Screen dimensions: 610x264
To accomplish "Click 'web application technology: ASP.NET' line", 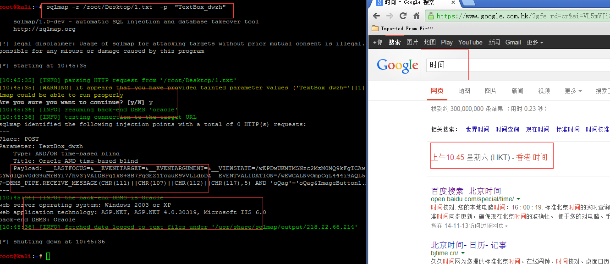I will (x=133, y=212).
